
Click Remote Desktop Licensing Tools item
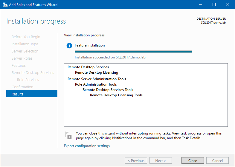tap(116, 95)
